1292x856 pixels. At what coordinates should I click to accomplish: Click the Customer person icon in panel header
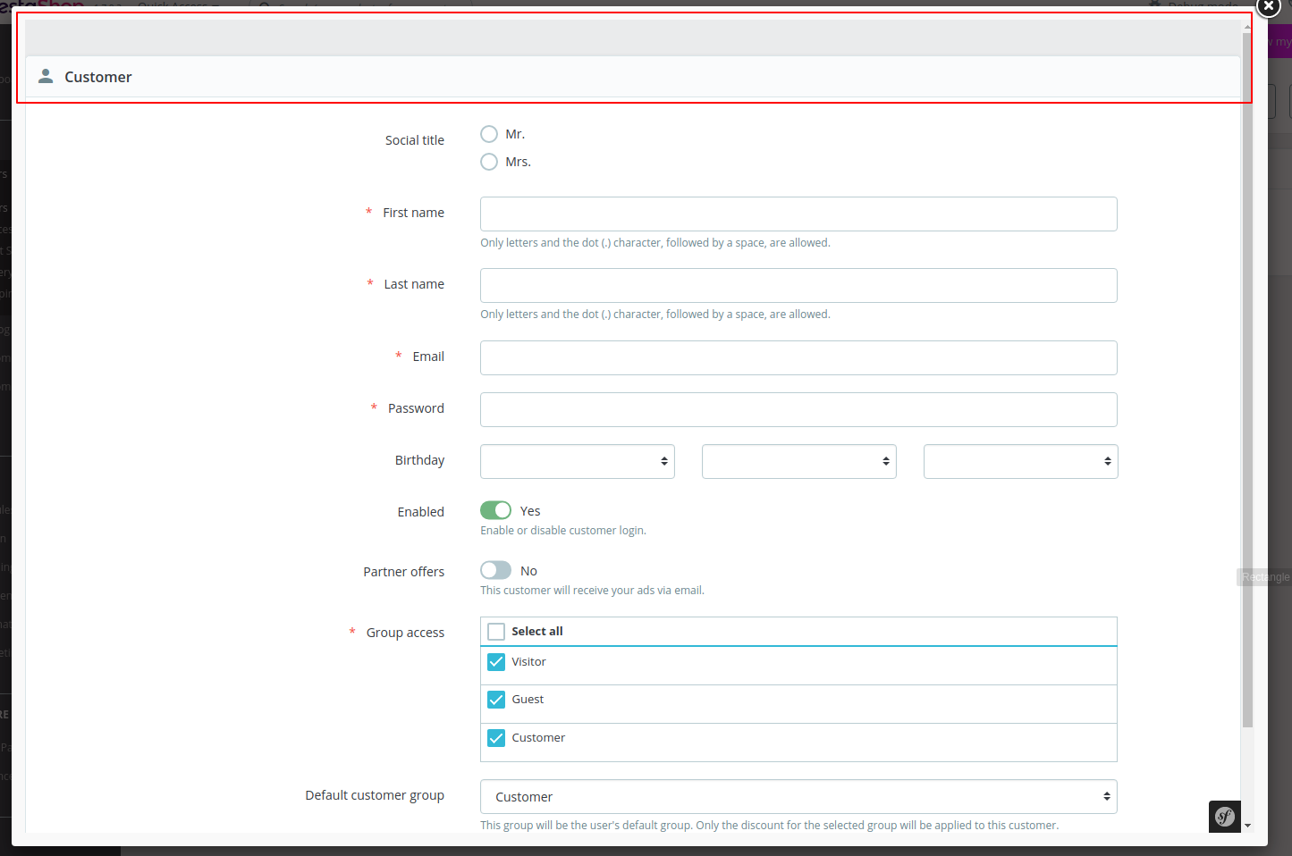click(x=46, y=76)
